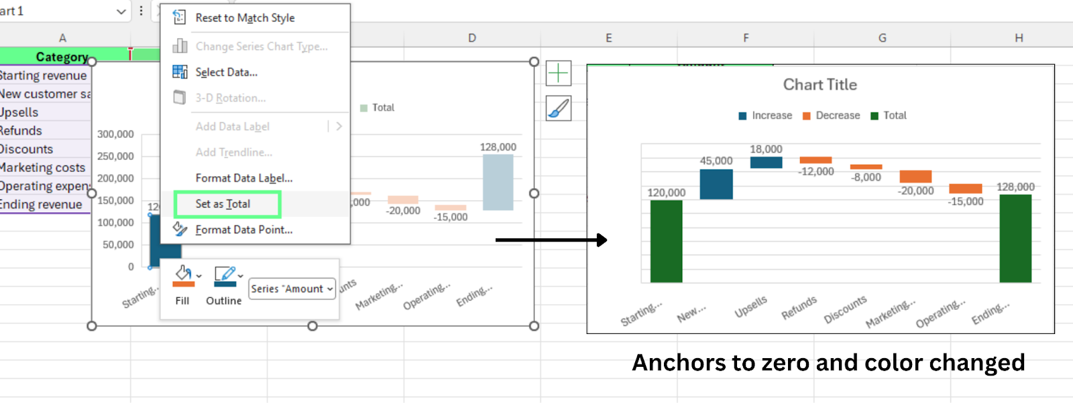Click 3-D Rotation menu entry
Screen dimensions: 1073x403
coord(230,98)
